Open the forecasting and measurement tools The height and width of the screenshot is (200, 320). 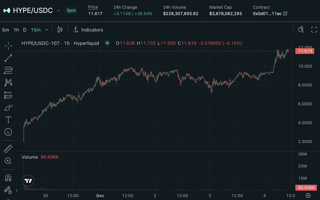(8, 95)
